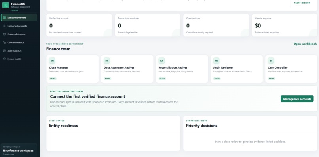This screenshot has height=157, width=319.
Task: Click 'No simulated connections counted' text
Action: tap(65, 33)
